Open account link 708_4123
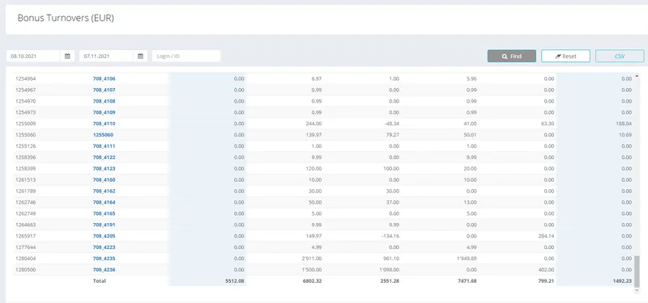The height and width of the screenshot is (303, 648). (x=104, y=169)
